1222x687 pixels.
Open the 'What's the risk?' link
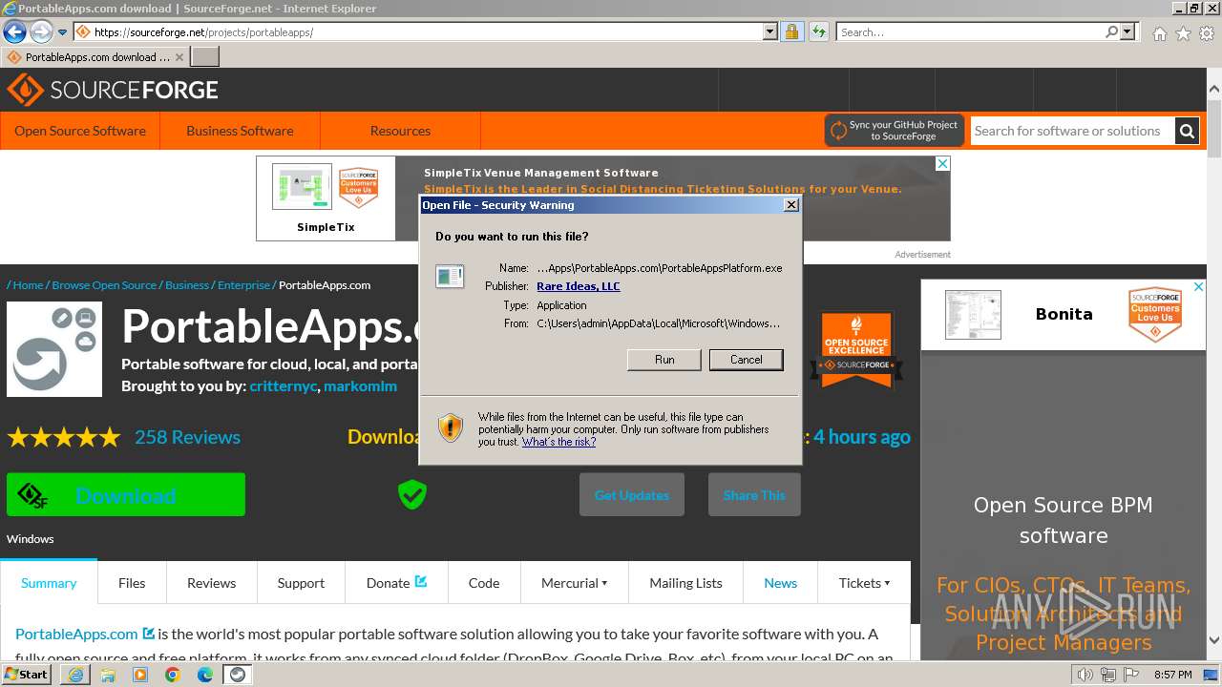558,442
